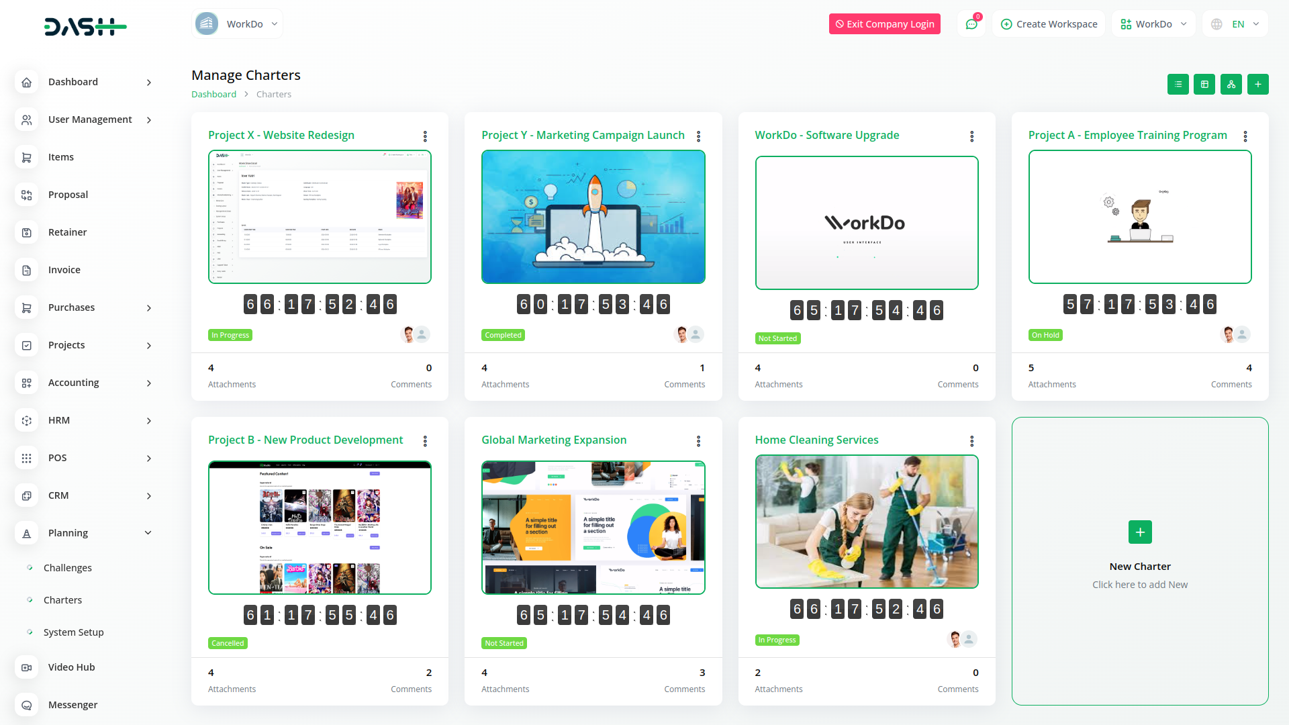
Task: Click Exit Company Login button
Action: pos(884,24)
